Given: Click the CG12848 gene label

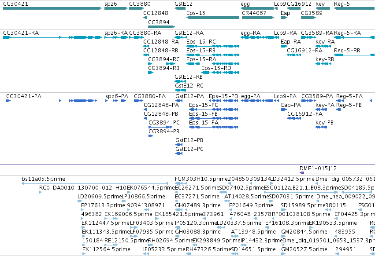Looking at the screenshot, I should pyautogui.click(x=156, y=13).
